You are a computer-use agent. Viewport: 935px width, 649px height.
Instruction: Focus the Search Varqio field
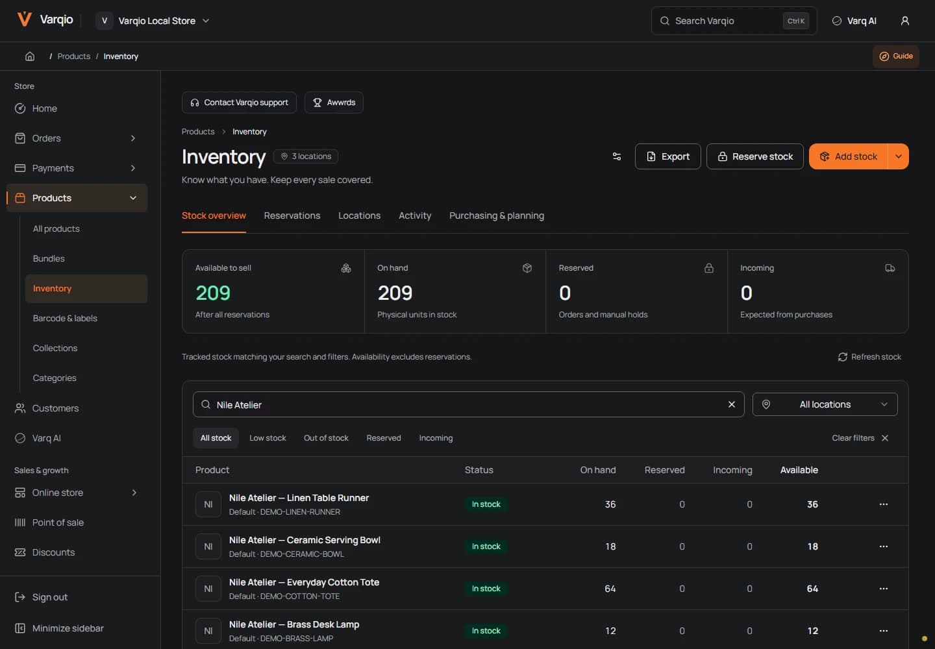(734, 21)
